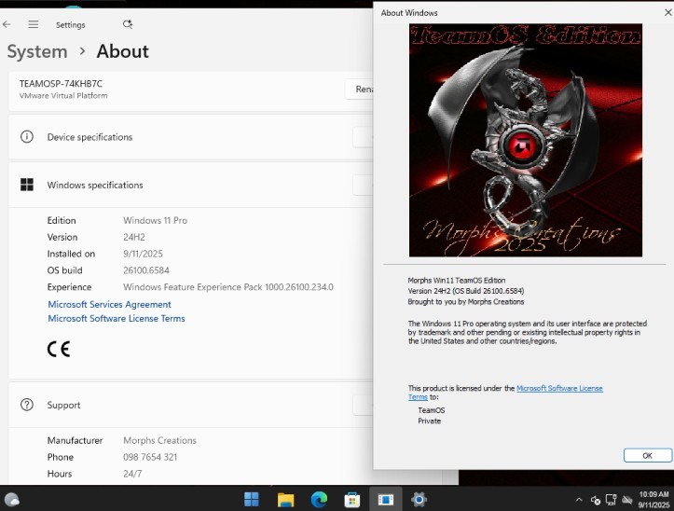Click the OneDrive cloud tray icon
This screenshot has width=674, height=511.
click(x=627, y=500)
